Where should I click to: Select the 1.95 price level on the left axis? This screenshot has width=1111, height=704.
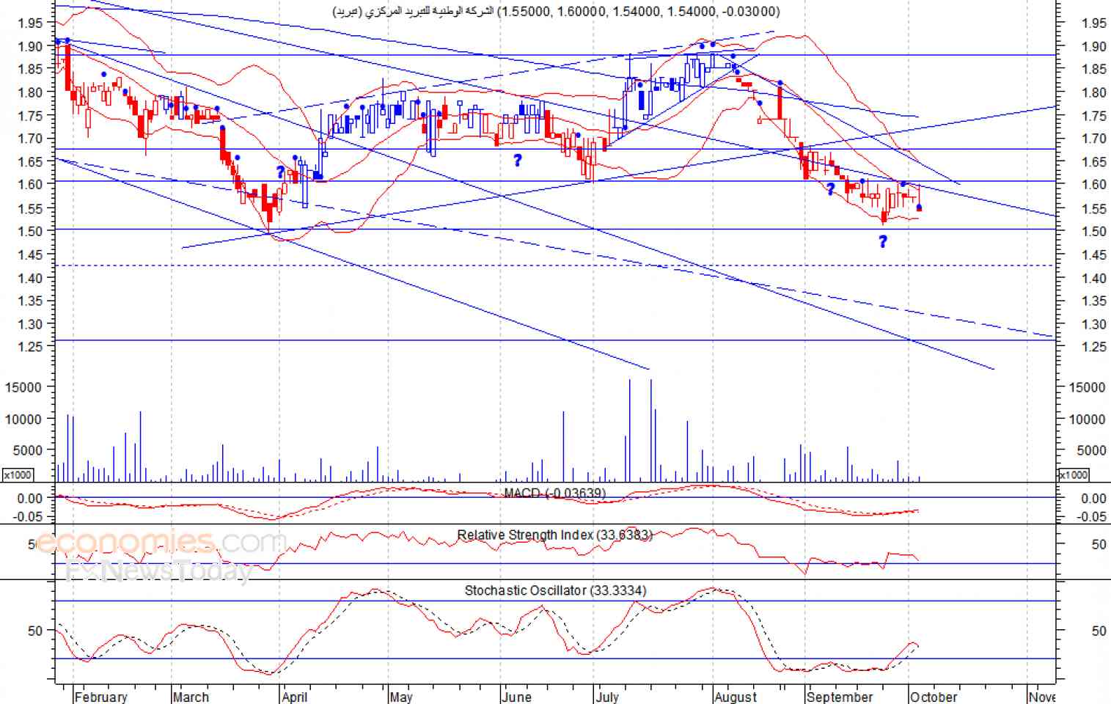point(31,23)
